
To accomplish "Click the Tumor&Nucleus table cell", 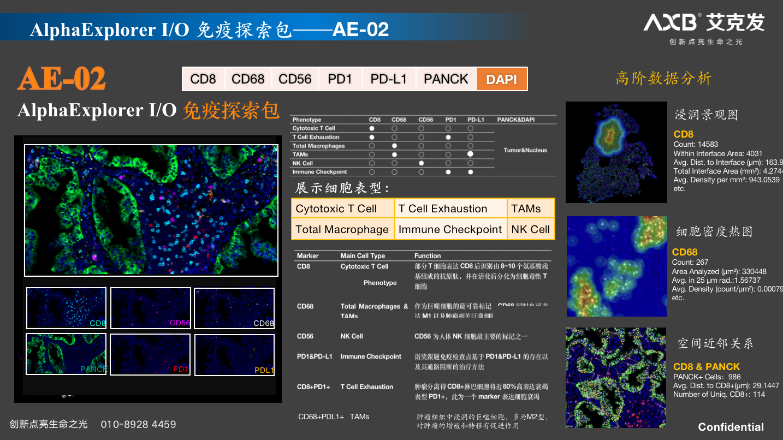I will pyautogui.click(x=525, y=150).
